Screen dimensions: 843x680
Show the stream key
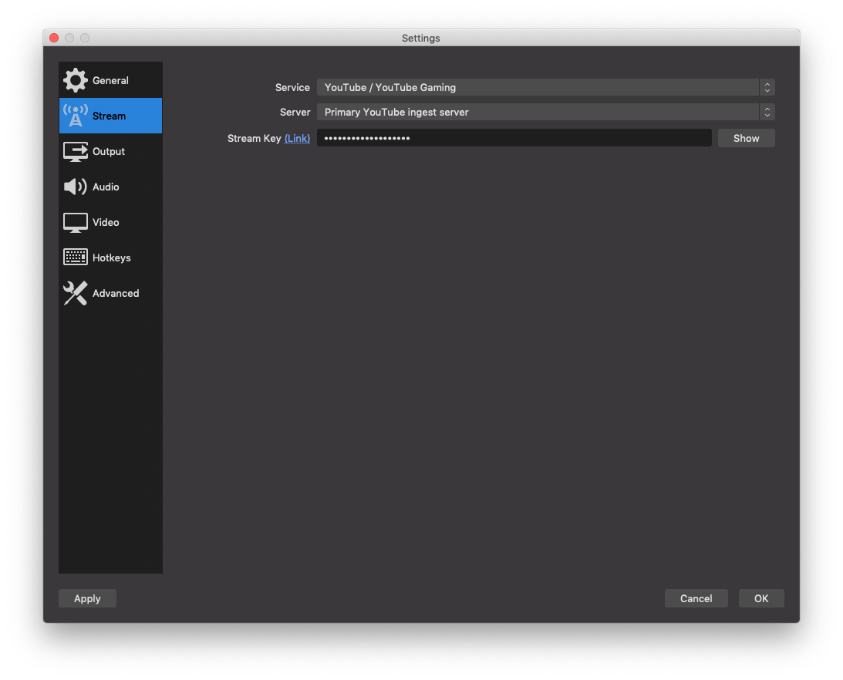click(747, 137)
